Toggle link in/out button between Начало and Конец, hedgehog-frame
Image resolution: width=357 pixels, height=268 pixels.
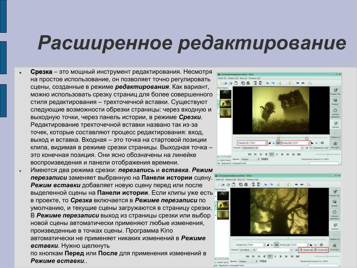278,143
